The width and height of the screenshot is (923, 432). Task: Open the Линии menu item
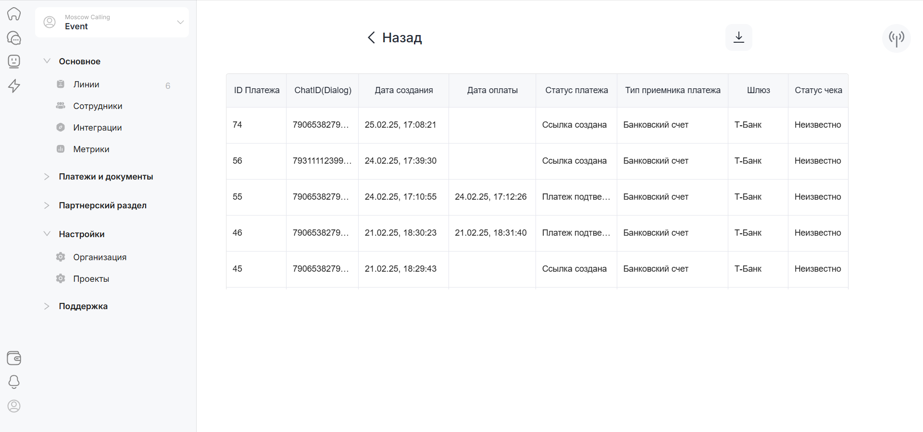86,84
